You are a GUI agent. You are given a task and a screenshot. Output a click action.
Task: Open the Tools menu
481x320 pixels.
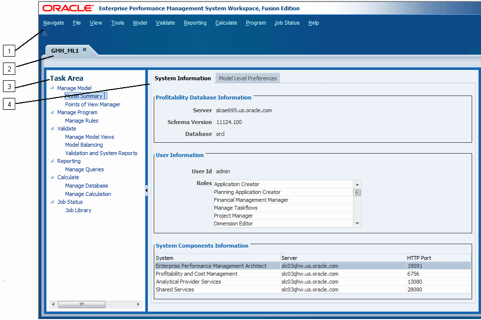(x=117, y=23)
